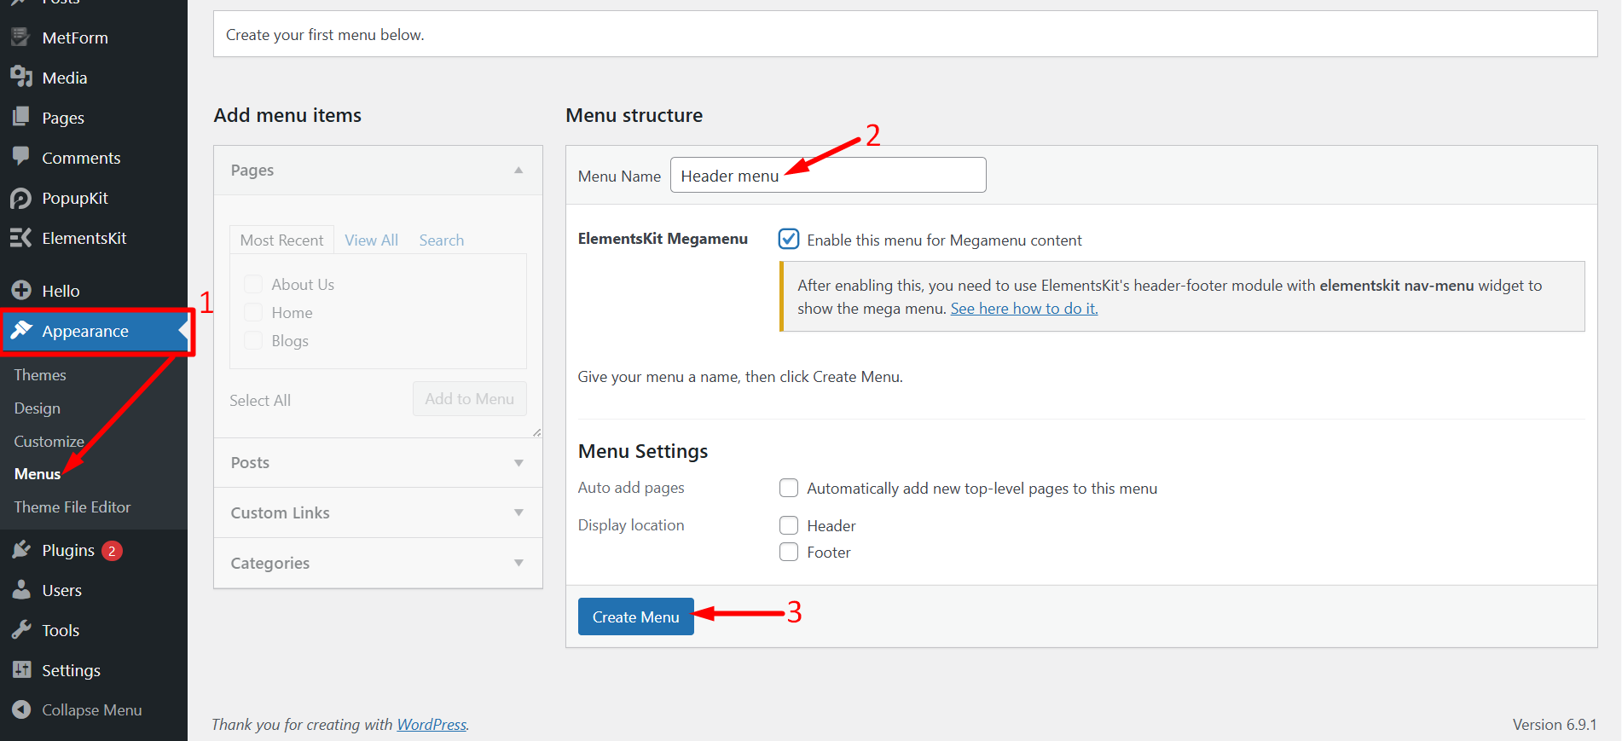Viewport: 1622px width, 741px height.
Task: Click the Add to Menu button
Action: coord(470,399)
